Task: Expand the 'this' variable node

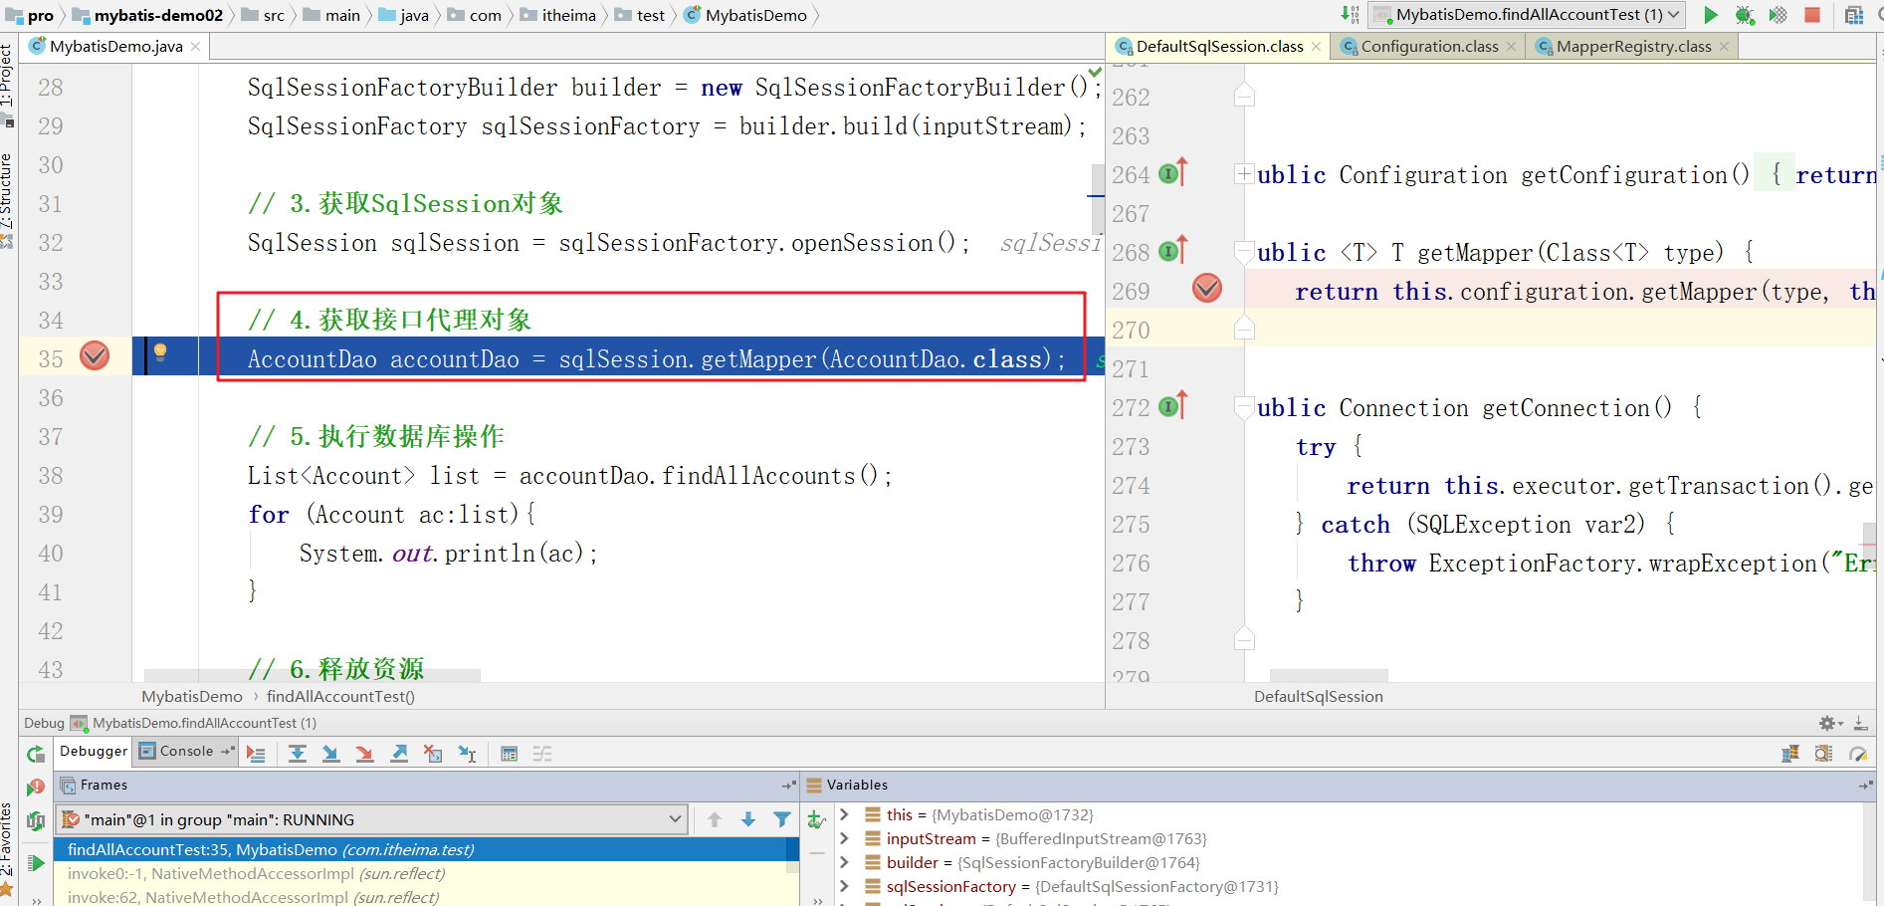Action: 844,814
